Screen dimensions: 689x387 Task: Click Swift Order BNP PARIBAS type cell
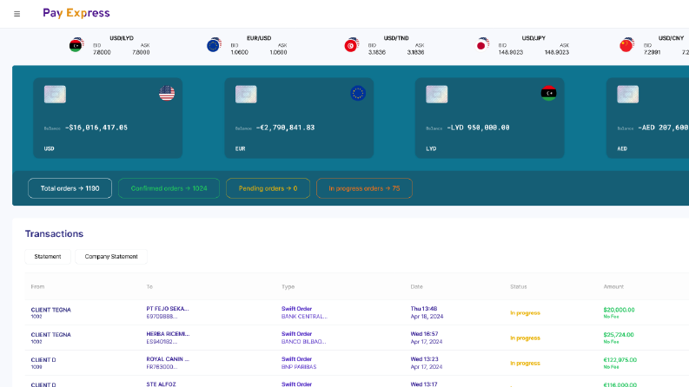coord(299,363)
